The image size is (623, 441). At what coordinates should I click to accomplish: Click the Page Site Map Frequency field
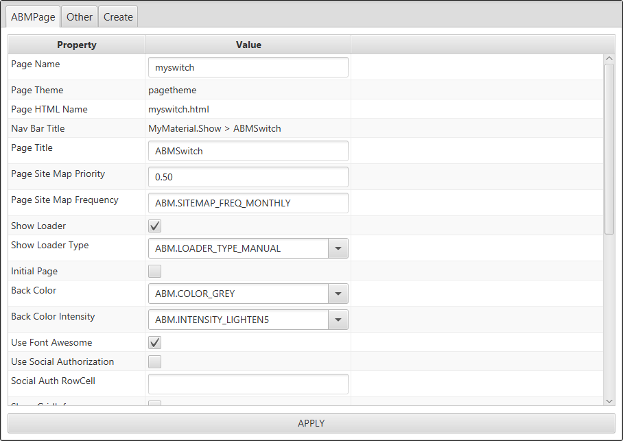coord(248,203)
